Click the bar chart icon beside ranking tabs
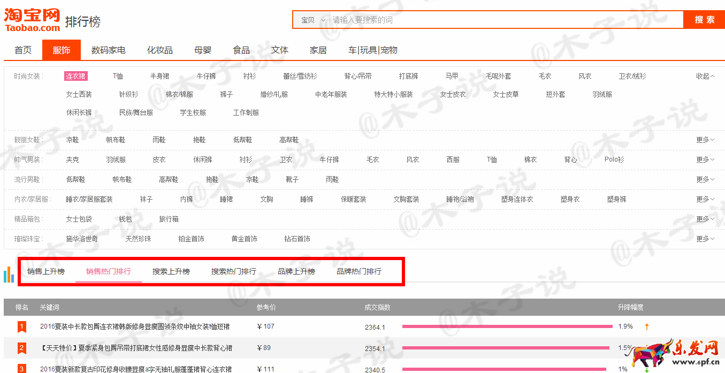Screen dimensions: 725x373 click(9, 274)
